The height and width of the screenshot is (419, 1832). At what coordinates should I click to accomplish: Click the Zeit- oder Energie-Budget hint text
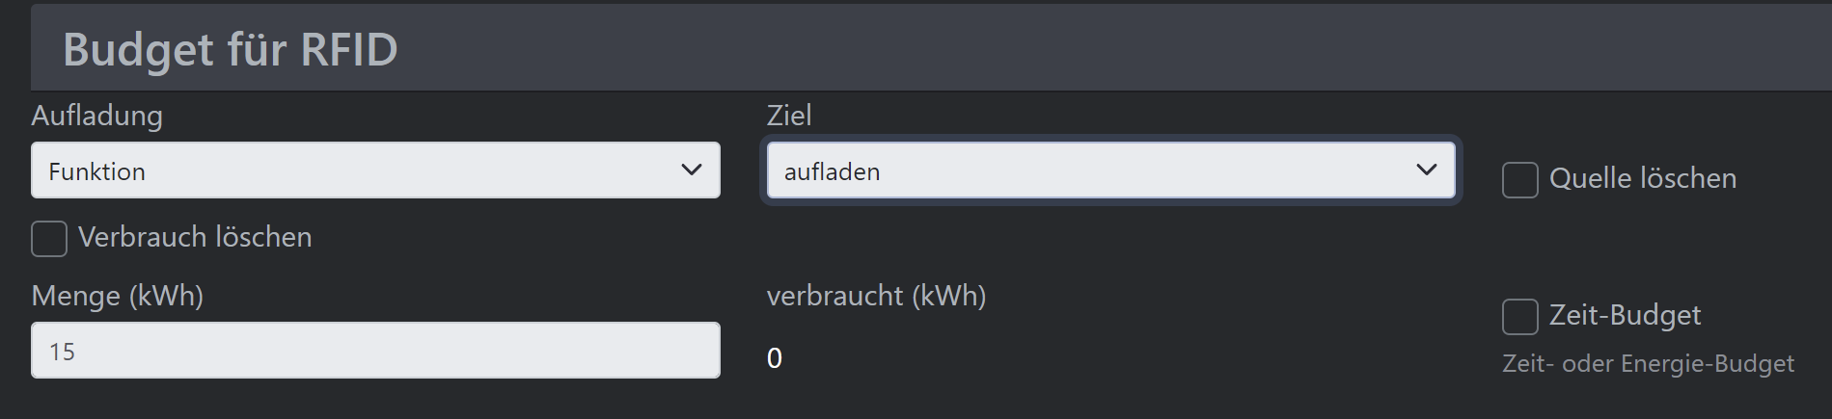coord(1648,364)
